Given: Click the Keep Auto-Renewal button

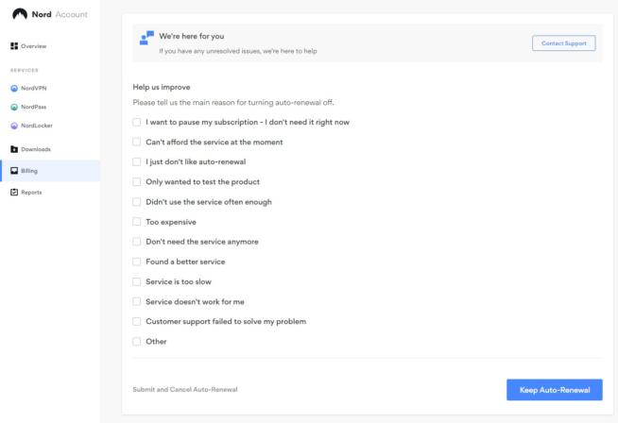Looking at the screenshot, I should (x=555, y=390).
